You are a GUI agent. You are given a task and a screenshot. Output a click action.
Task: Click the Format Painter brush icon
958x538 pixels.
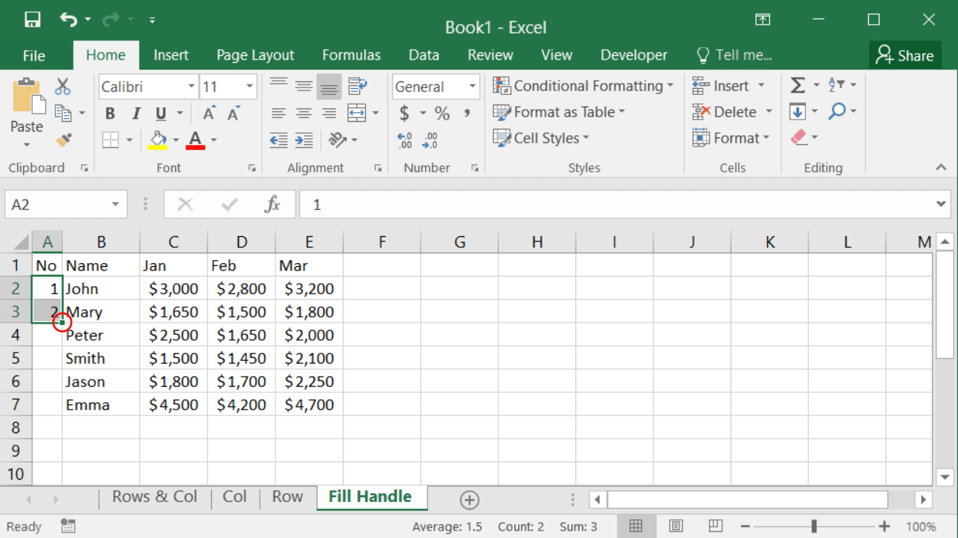[64, 140]
